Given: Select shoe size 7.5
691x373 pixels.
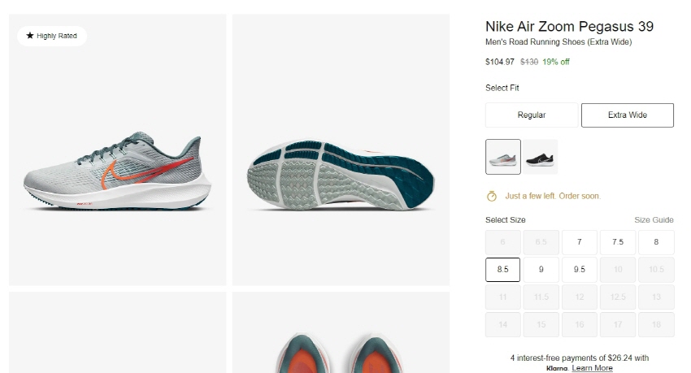Looking at the screenshot, I should 617,242.
